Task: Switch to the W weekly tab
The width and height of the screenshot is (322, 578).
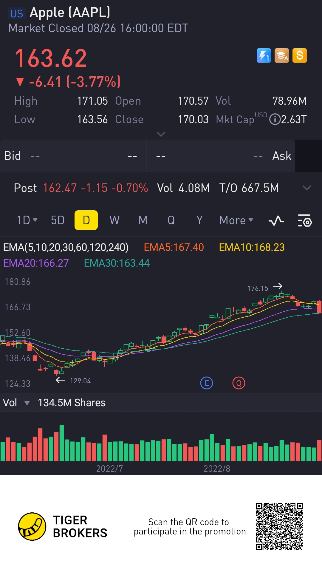Action: [x=114, y=220]
